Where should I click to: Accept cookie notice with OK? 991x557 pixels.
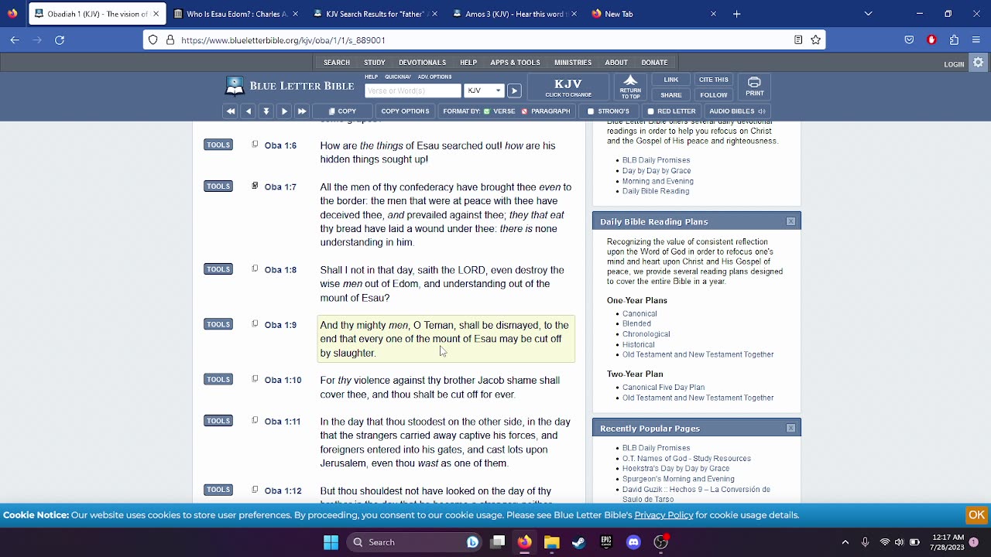(976, 515)
